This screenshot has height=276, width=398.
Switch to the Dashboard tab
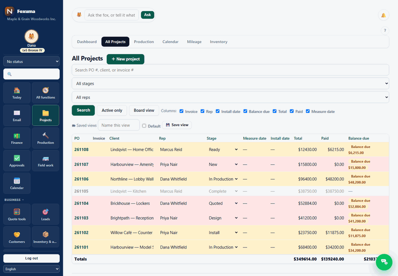pos(87,42)
